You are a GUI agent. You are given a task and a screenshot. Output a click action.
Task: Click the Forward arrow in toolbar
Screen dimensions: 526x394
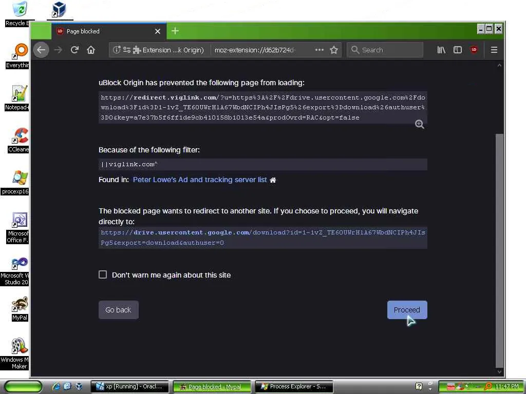tap(58, 50)
